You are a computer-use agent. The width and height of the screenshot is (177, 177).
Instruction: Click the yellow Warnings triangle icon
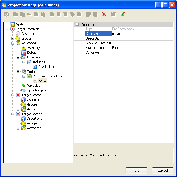[24, 48]
